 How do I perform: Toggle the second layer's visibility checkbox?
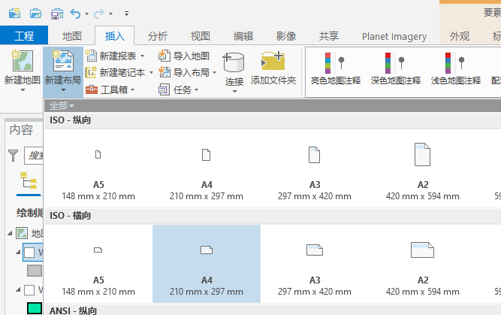[29, 290]
